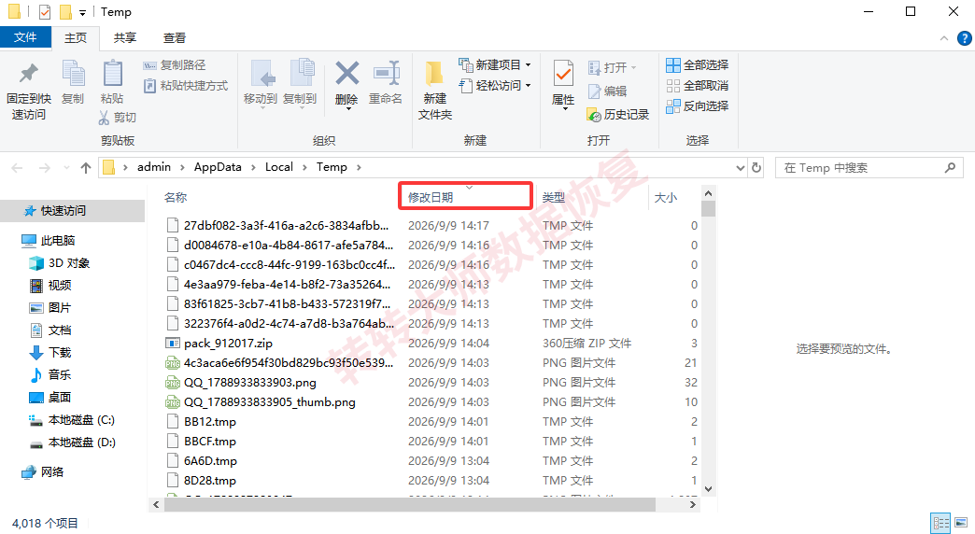
Task: Pin folder to Quick access (固定到快速访问)
Action: [29, 91]
